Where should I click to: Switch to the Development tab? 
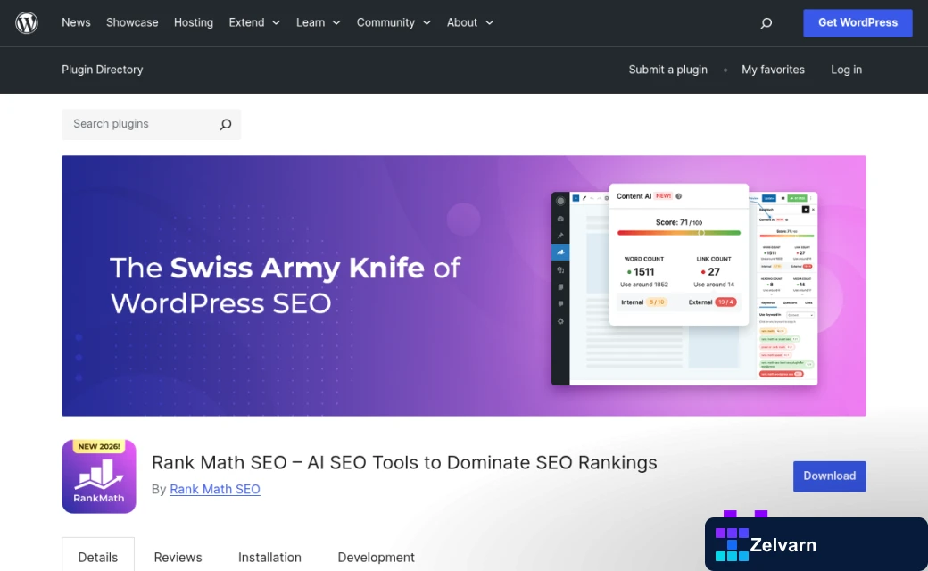(376, 557)
